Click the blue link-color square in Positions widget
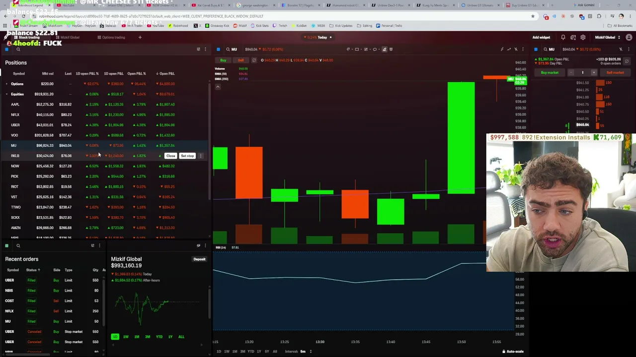The width and height of the screenshot is (636, 357). 6,49
